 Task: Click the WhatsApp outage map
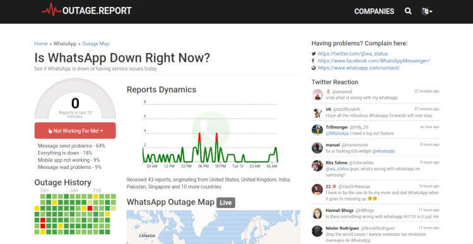coord(213,227)
